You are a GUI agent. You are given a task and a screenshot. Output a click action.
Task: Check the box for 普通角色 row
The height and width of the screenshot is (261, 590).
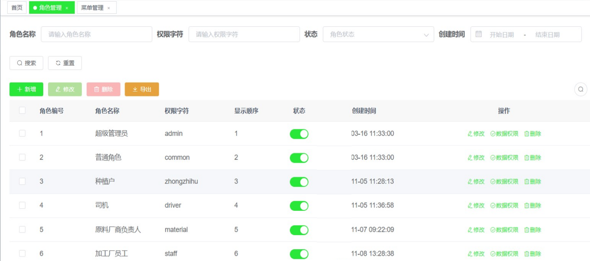coord(22,157)
